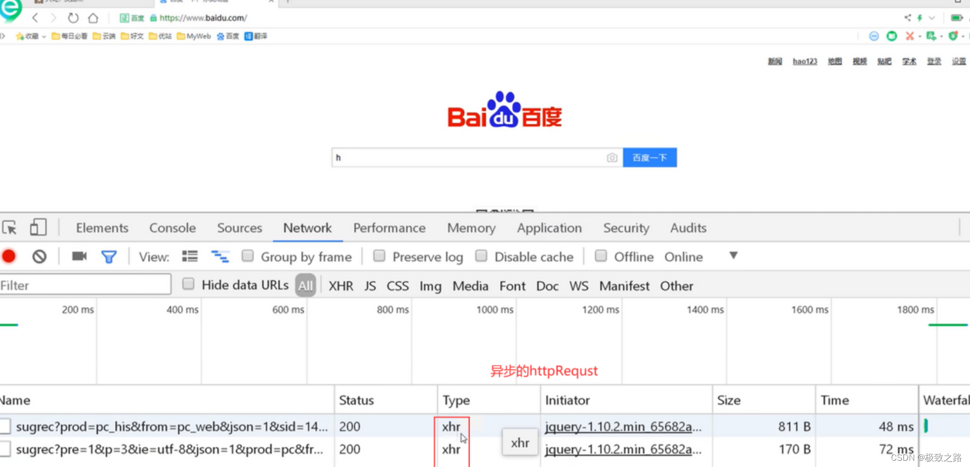
Task: Select the sugrec?pre=1 request row checkbox
Action: coord(5,449)
